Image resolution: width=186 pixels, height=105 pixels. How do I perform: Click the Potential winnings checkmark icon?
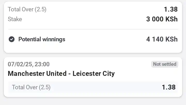(x=12, y=39)
